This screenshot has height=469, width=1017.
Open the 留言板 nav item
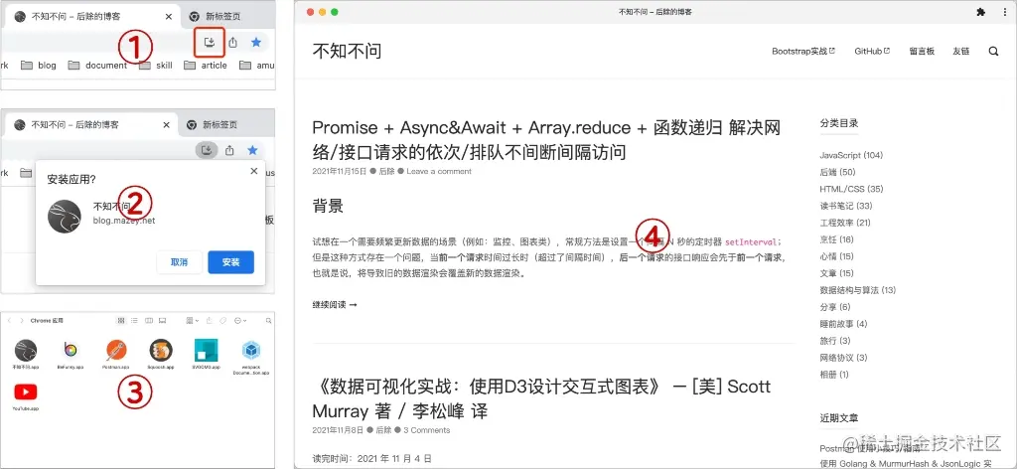click(922, 52)
